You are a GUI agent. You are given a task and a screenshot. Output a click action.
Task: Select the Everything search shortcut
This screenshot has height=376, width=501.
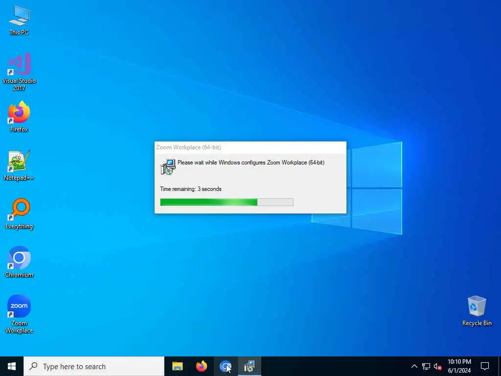tap(19, 214)
